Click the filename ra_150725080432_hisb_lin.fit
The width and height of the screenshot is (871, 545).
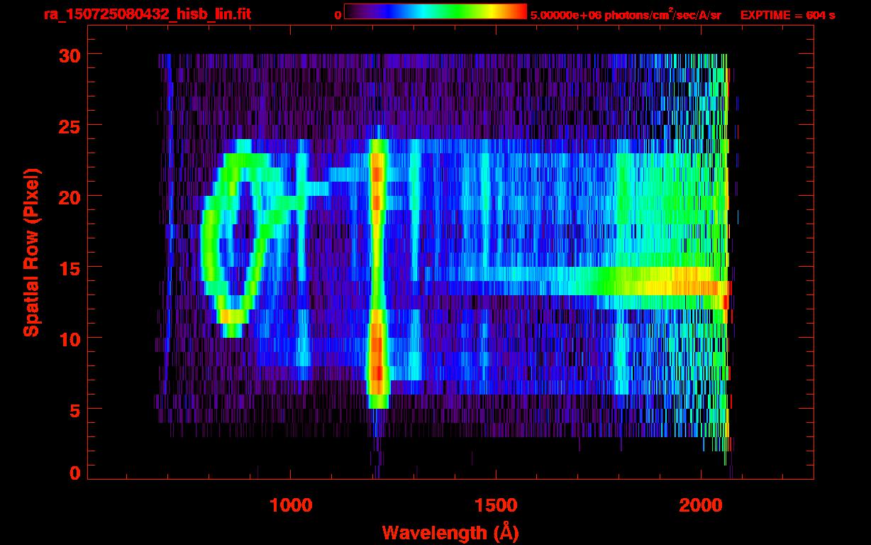[147, 14]
